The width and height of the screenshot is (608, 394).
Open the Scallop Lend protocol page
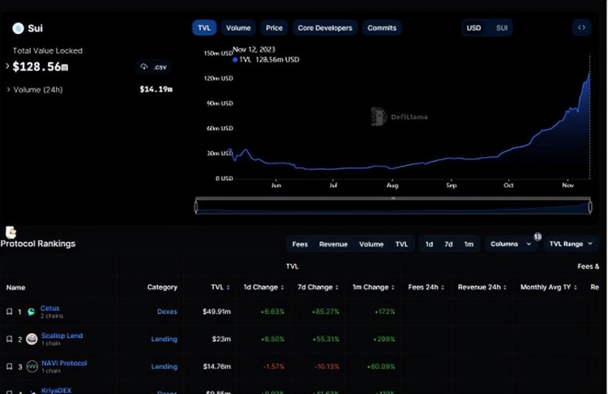click(62, 336)
